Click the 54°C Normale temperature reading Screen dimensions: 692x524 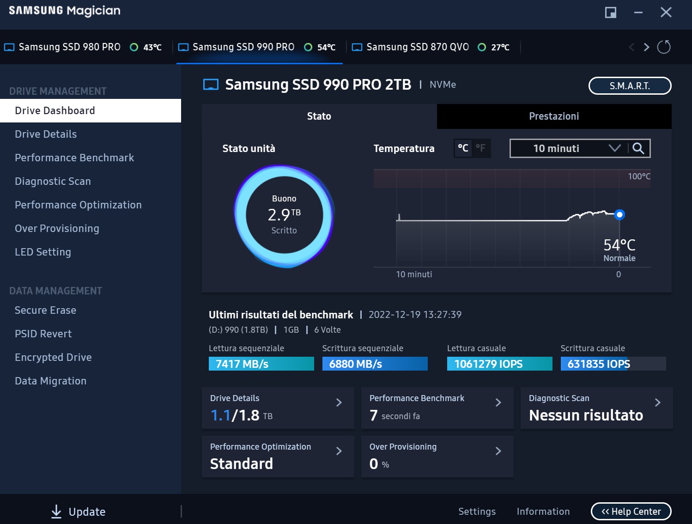[x=619, y=250]
